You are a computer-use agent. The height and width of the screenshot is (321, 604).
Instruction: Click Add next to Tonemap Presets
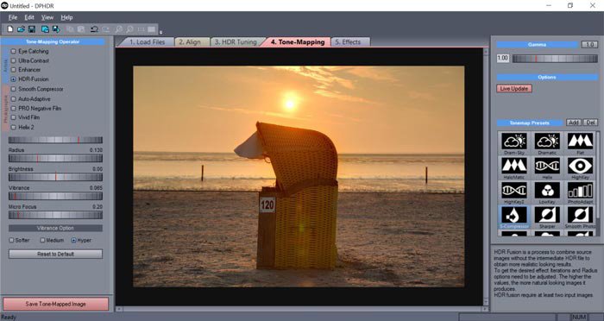point(574,123)
